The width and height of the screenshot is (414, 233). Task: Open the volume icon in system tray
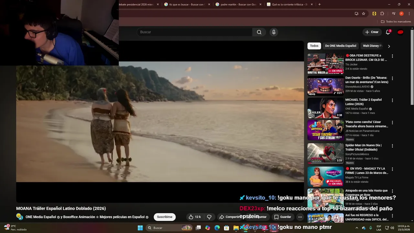(x=392, y=228)
